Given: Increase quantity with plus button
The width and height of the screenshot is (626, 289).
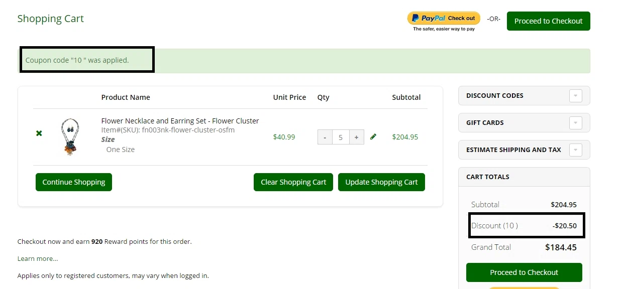Looking at the screenshot, I should pos(356,137).
